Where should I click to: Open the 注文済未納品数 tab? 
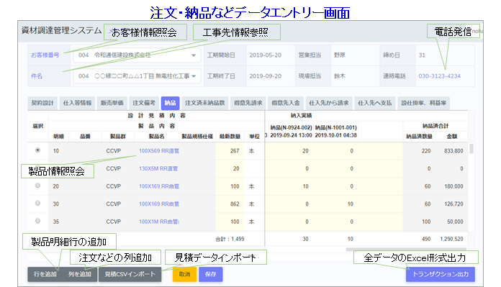(x=205, y=103)
